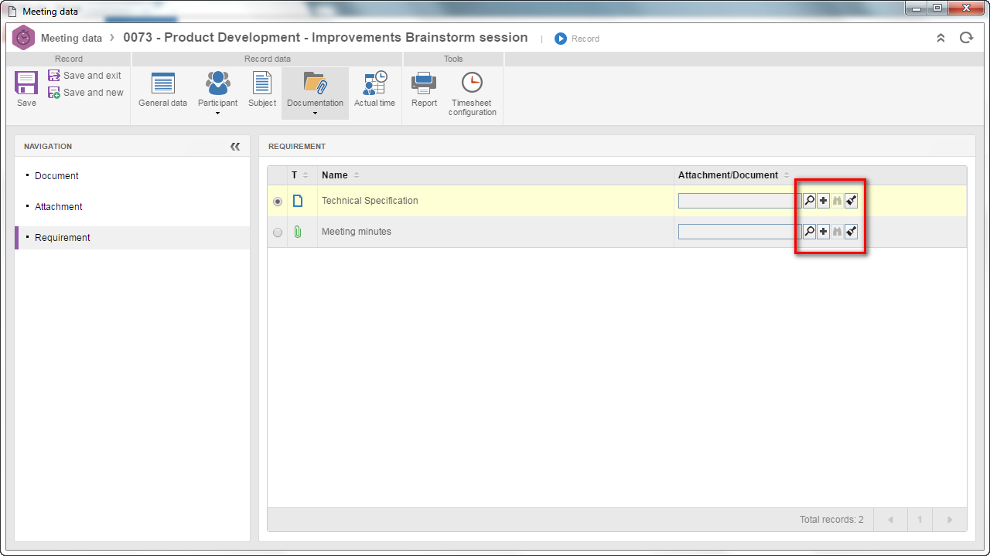Screen dimensions: 990x556
Task: Click clear brush button for Meeting minutes
Action: click(x=851, y=232)
